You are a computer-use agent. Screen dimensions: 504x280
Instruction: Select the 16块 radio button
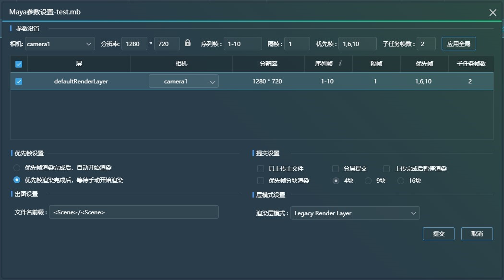400,181
